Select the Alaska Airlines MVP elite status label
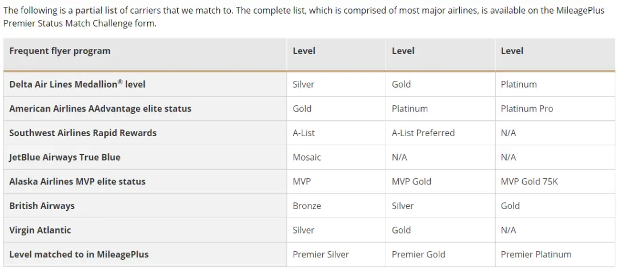The image size is (617, 270). coord(77,182)
